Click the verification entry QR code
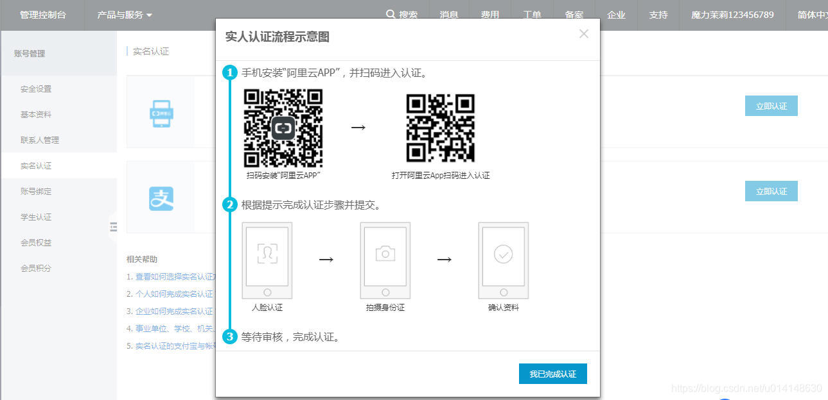828x400 pixels. tap(441, 128)
